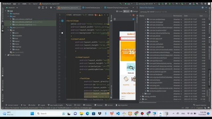Image resolution: width=212 pixels, height=119 pixels.
Task: Open the Build tool window
Action: tap(69, 105)
